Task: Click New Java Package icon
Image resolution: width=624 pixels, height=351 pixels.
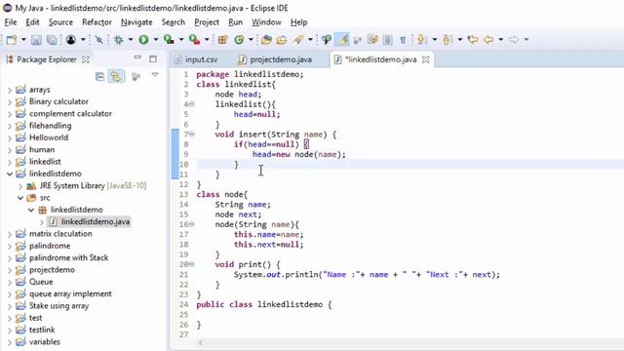Action: tap(222, 39)
